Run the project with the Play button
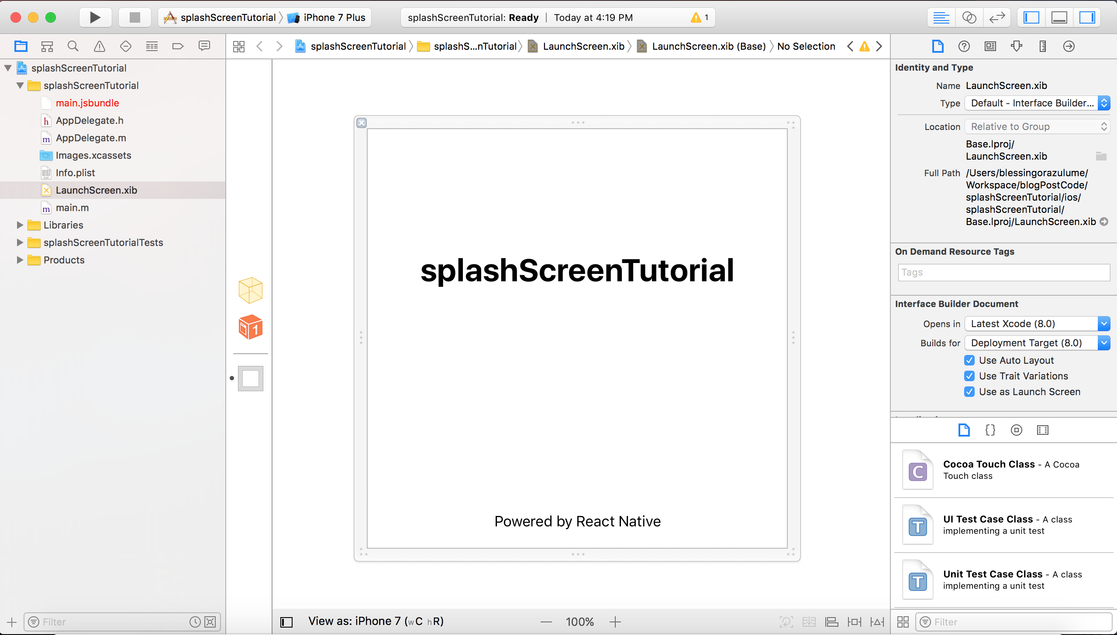This screenshot has width=1117, height=635. tap(95, 17)
